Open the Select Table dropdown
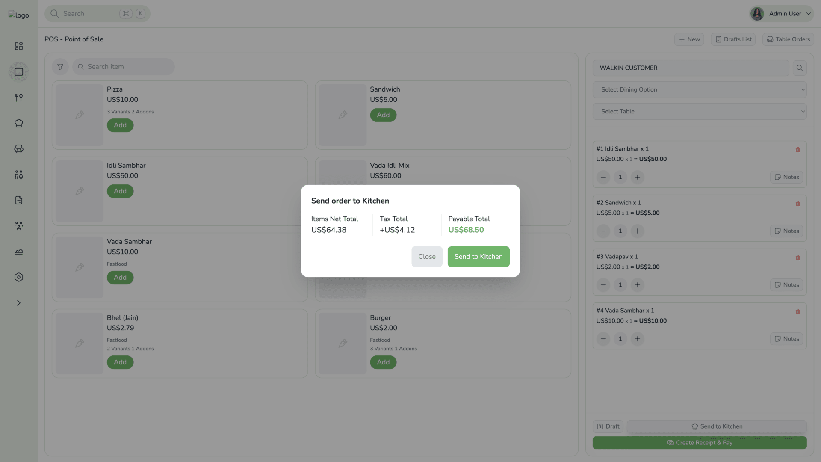Viewport: 821px width, 462px height. 699,111
